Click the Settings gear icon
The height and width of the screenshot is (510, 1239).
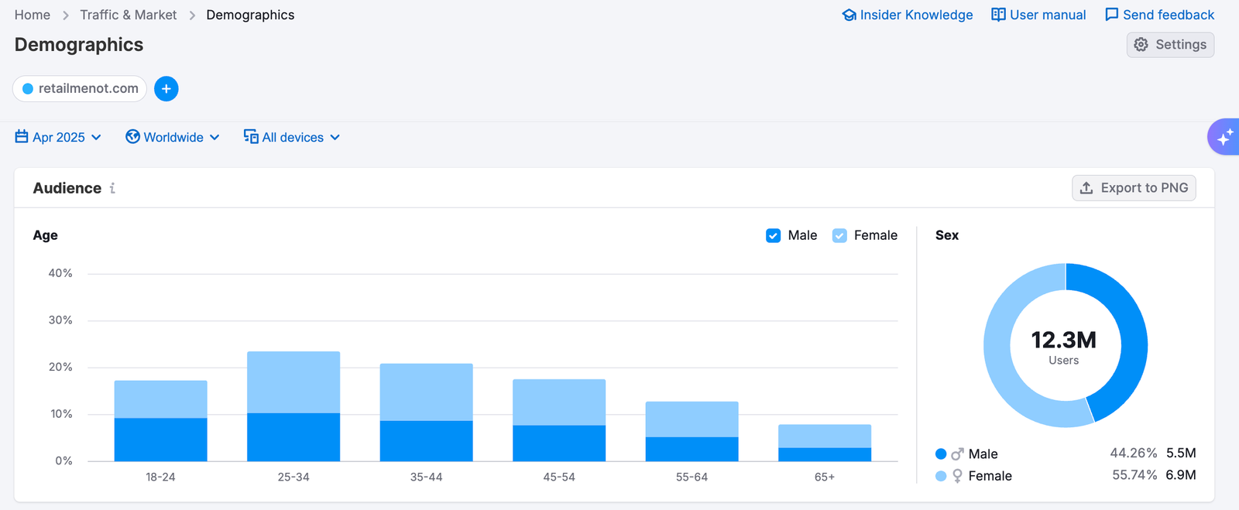[x=1141, y=45]
